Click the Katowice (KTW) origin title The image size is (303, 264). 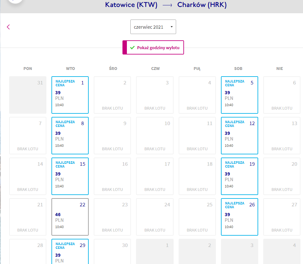(x=131, y=5)
